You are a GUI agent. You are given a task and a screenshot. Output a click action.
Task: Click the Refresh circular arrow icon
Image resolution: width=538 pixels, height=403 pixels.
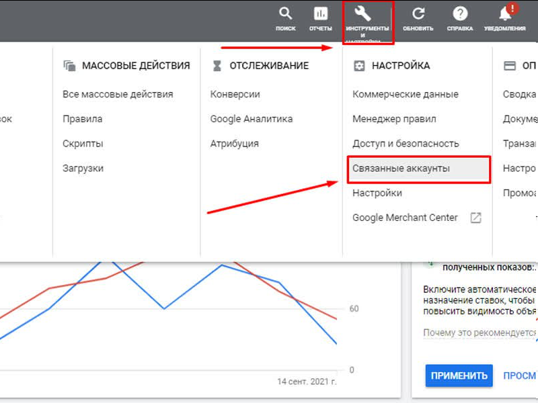[418, 14]
